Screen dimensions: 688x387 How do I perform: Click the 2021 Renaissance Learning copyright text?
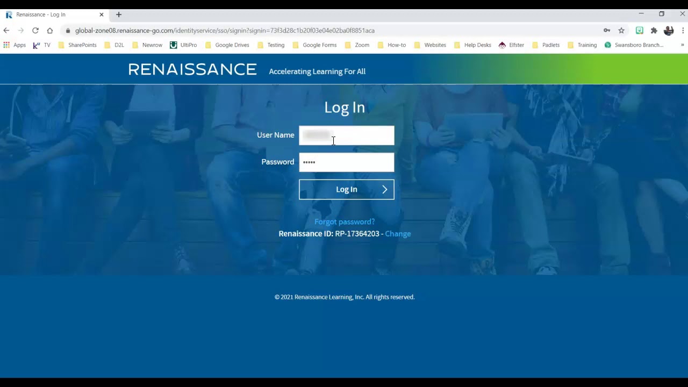345,297
